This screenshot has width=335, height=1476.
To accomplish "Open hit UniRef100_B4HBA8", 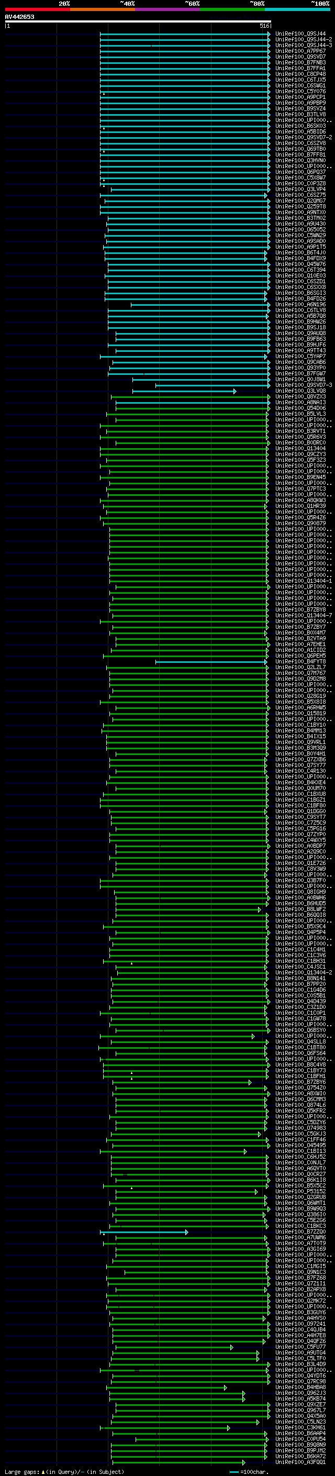I will tap(300, 1387).
